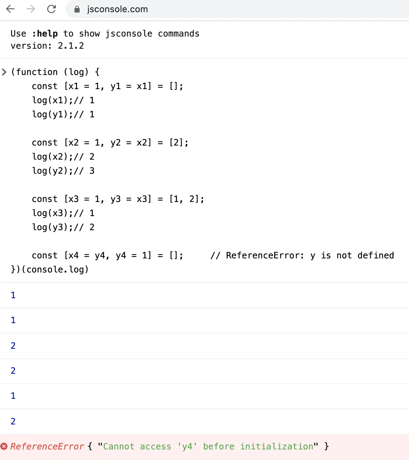The image size is (409, 461).
Task: Click the 'Cannot access y4' error message
Action: click(208, 446)
